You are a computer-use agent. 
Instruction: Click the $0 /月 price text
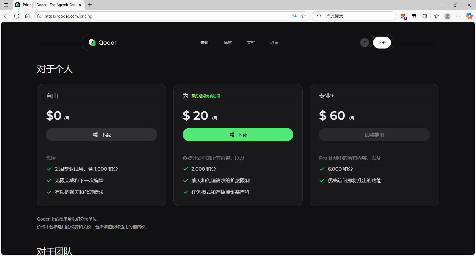(58, 116)
